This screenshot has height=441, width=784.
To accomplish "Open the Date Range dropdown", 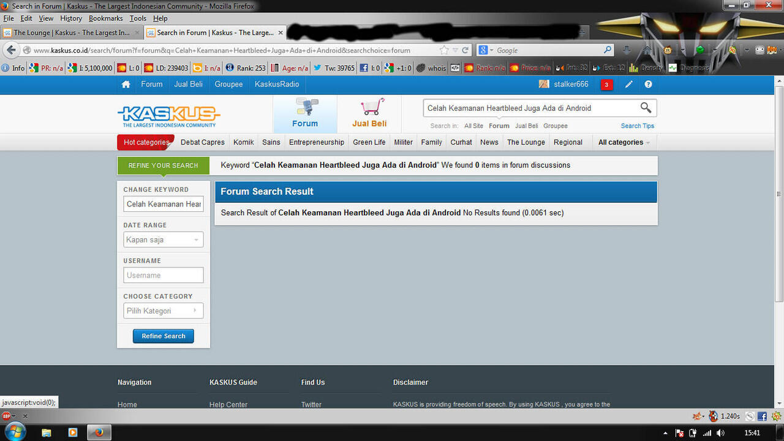I will (163, 240).
